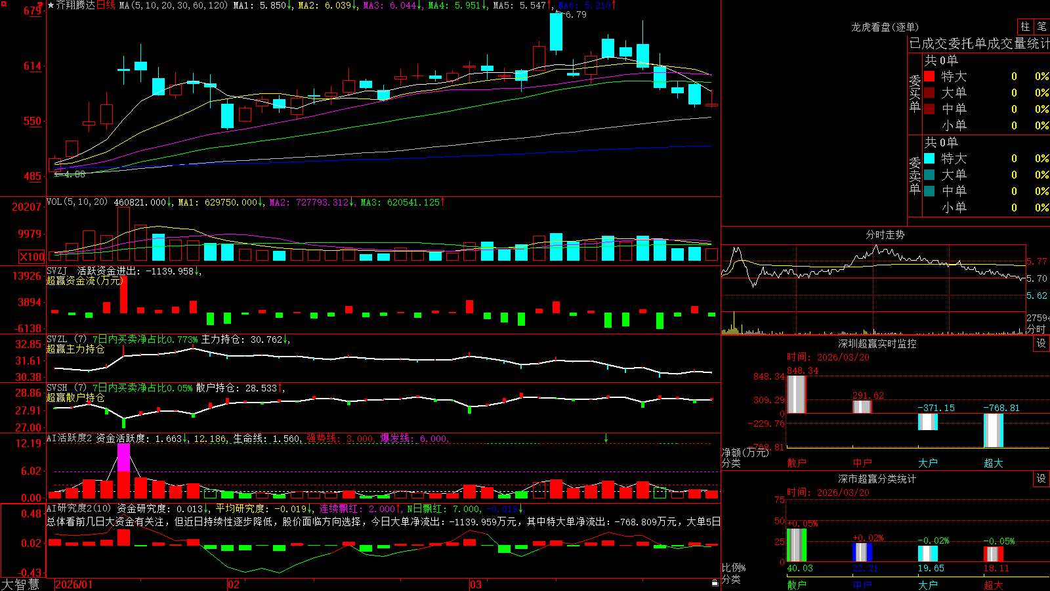Click the star icon before 齐翔腾达
1050x591 pixels.
51,5
